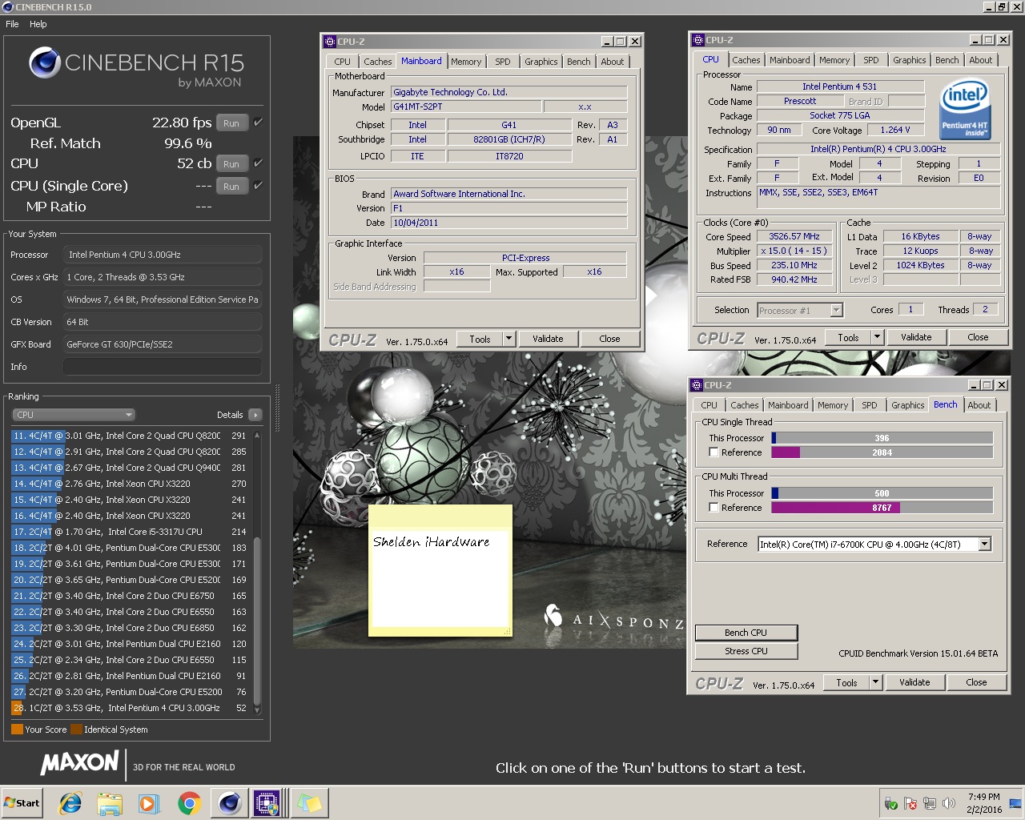
Task: Open Sticky Notes from the taskbar
Action: click(x=308, y=803)
